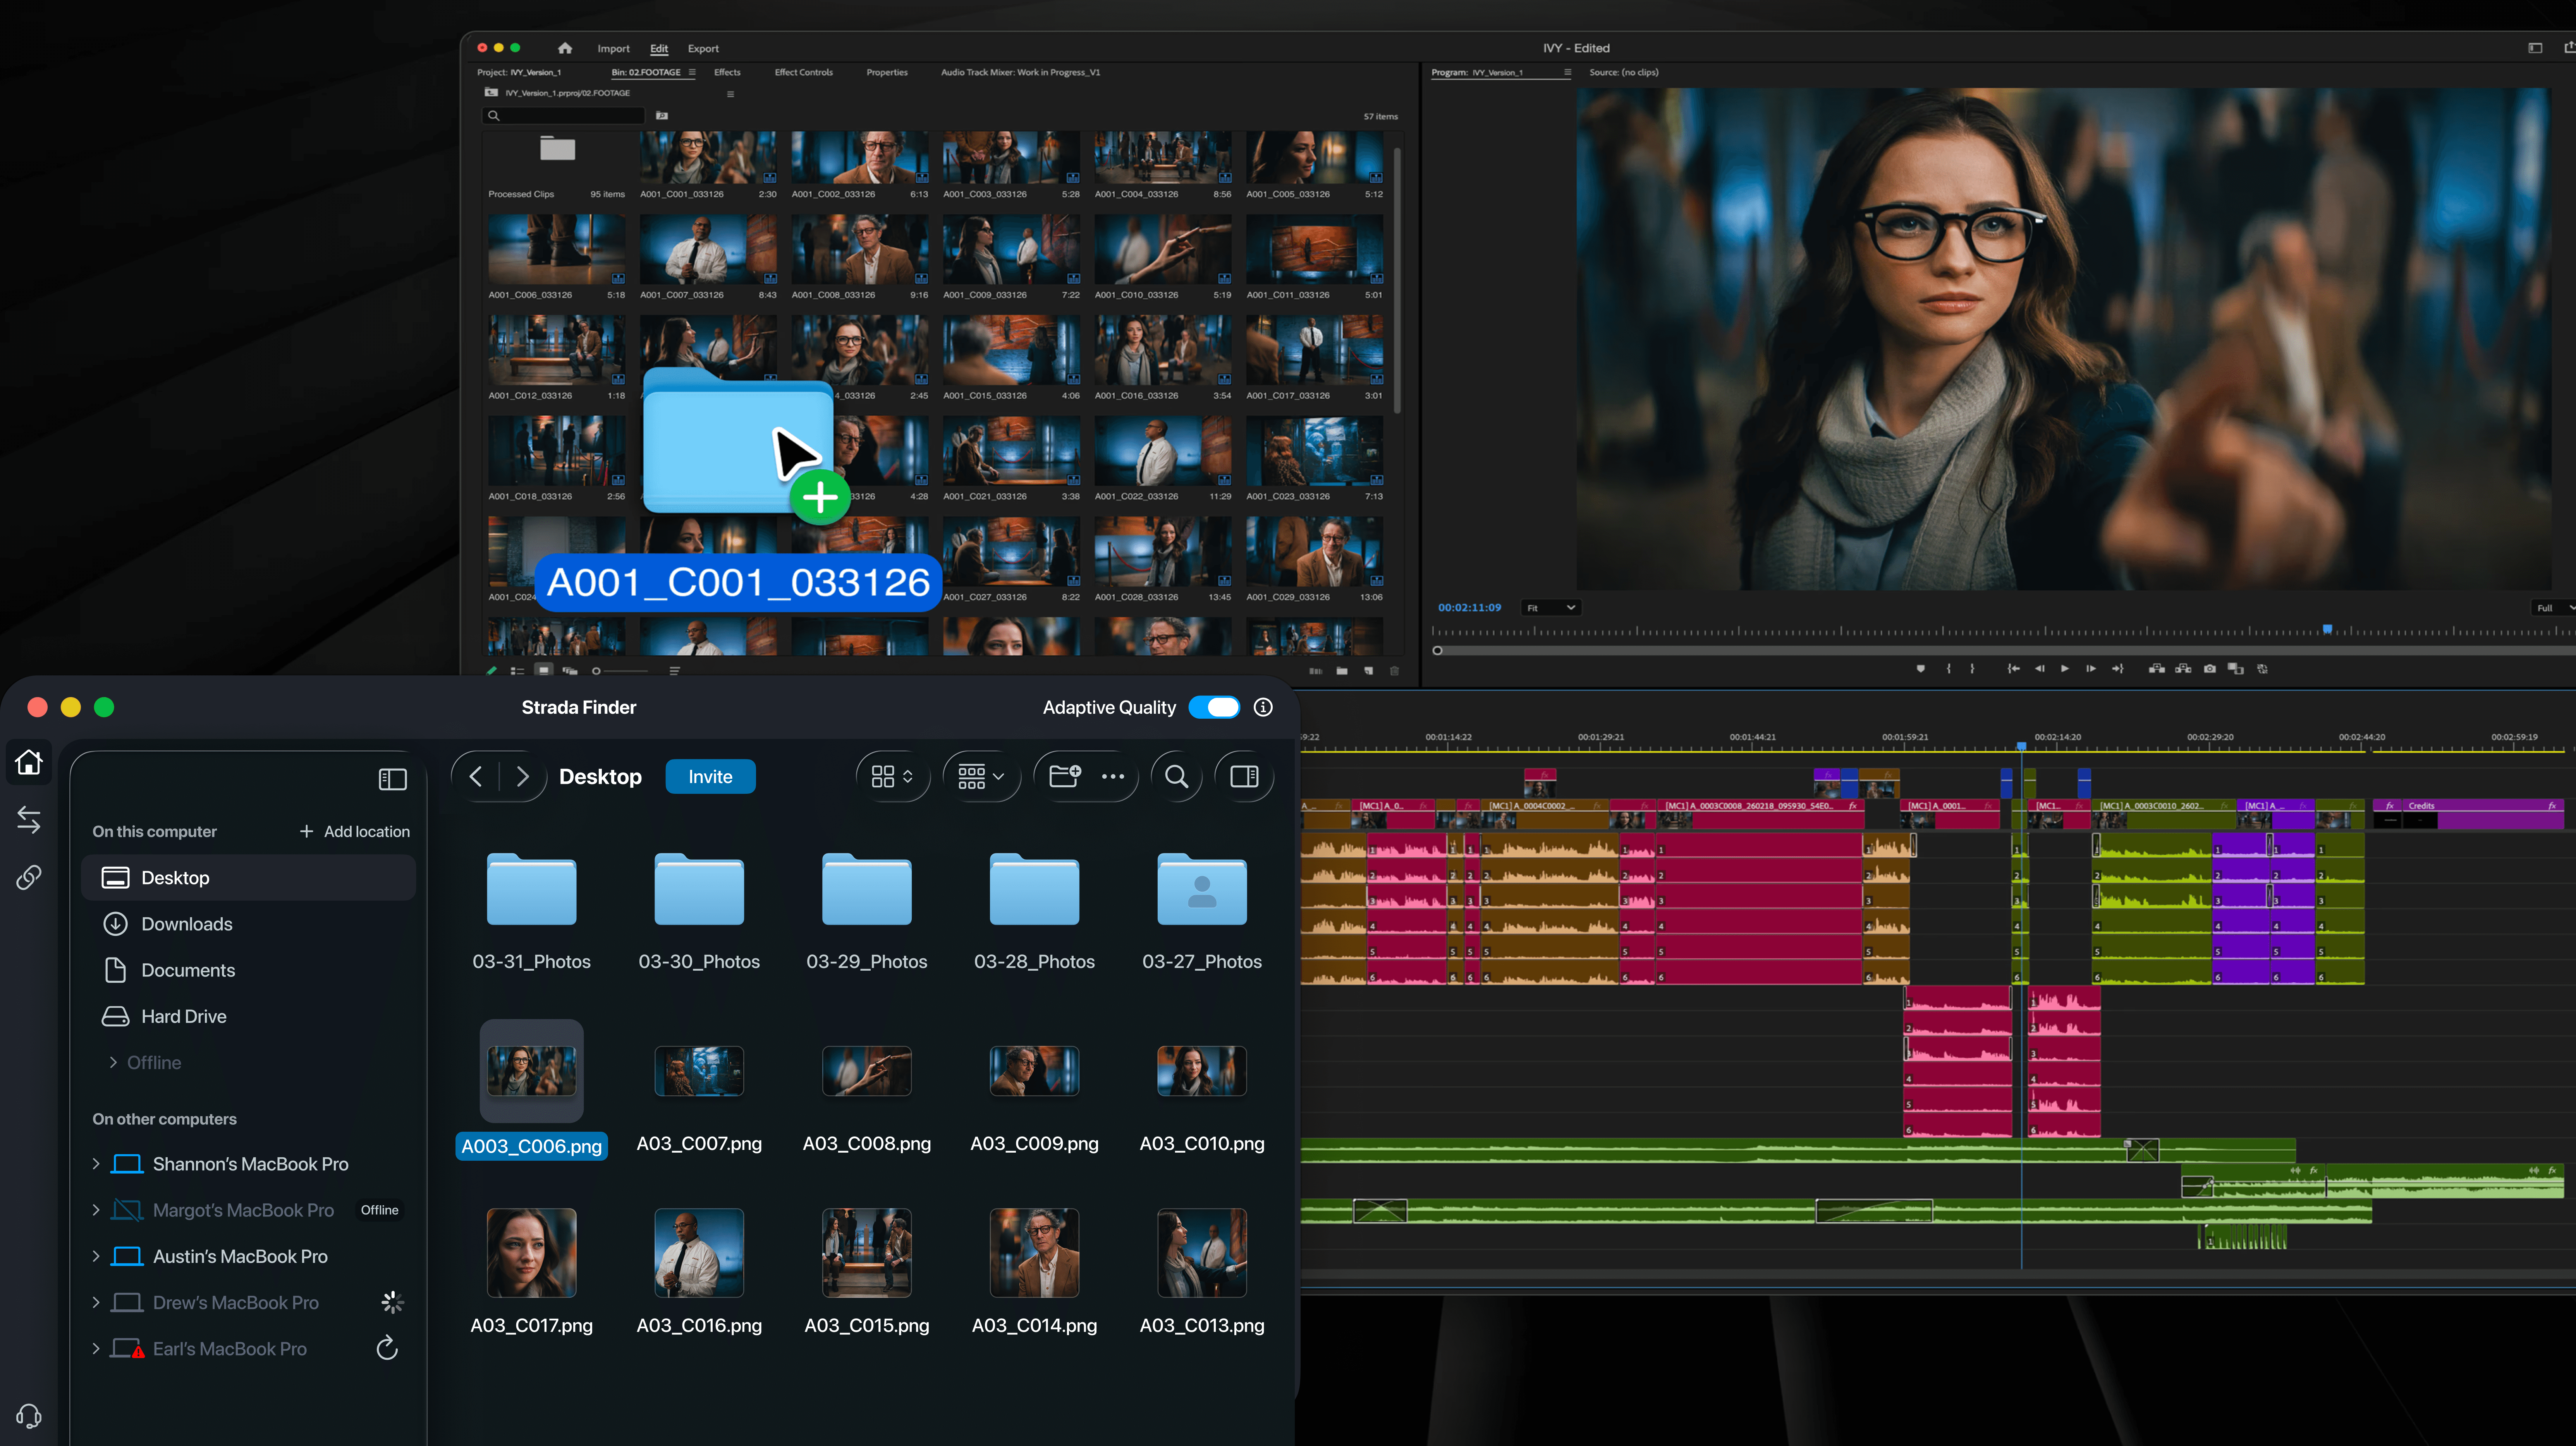Click the Premiere camera Export Frame icon
The height and width of the screenshot is (1446, 2576).
(x=2210, y=668)
